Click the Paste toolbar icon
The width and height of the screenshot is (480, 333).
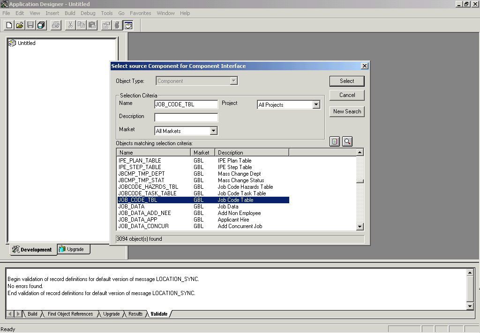pyautogui.click(x=92, y=25)
